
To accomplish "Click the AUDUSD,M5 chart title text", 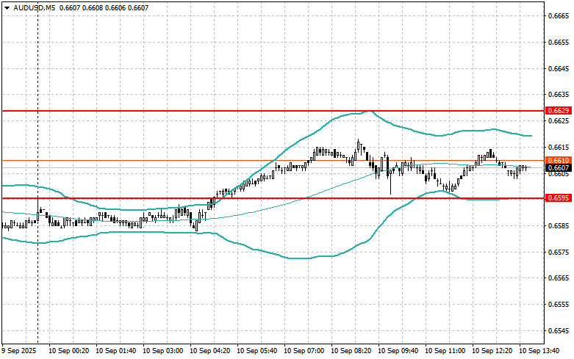I will point(34,7).
